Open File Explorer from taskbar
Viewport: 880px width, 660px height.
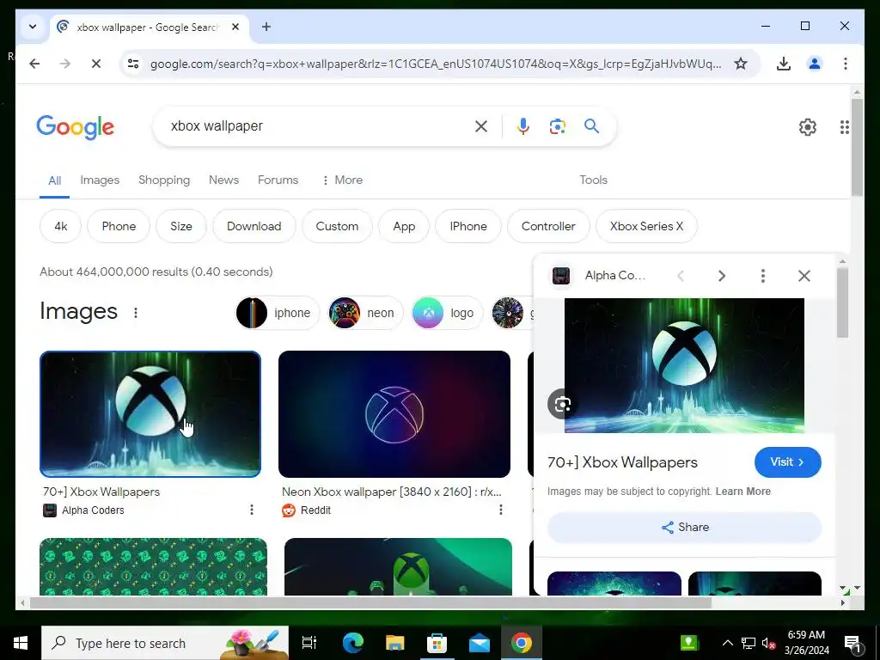(x=395, y=643)
